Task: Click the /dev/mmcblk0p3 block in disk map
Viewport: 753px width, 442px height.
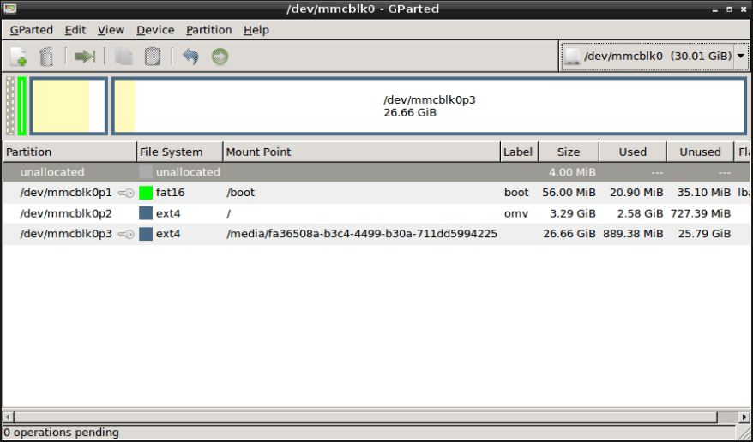Action: coord(429,106)
